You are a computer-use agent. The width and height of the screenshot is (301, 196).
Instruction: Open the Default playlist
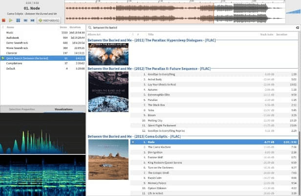click(43, 69)
